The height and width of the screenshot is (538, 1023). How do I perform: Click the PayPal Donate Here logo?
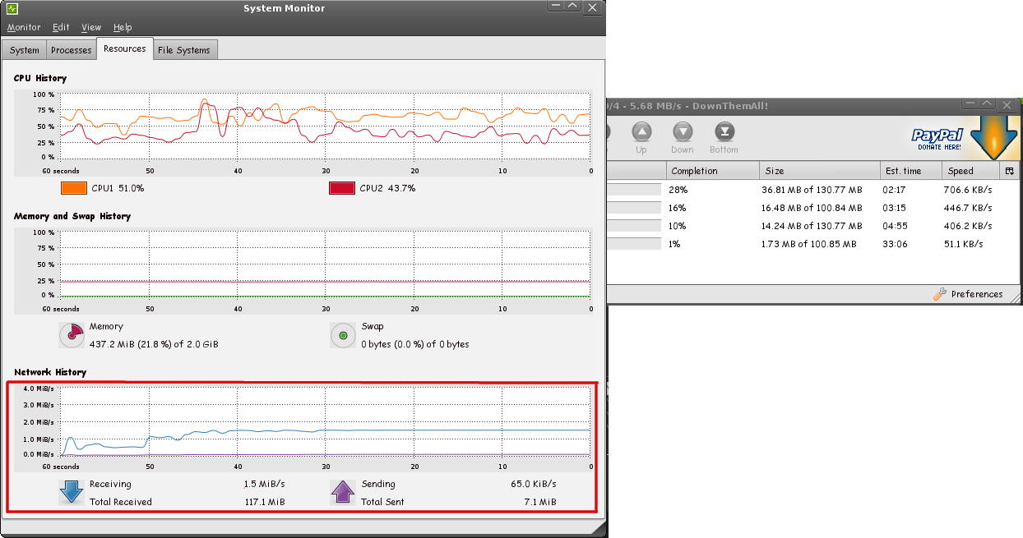point(937,139)
